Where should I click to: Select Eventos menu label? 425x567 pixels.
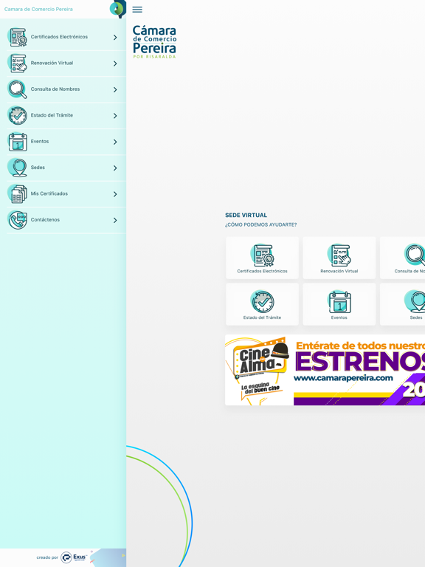[40, 142]
